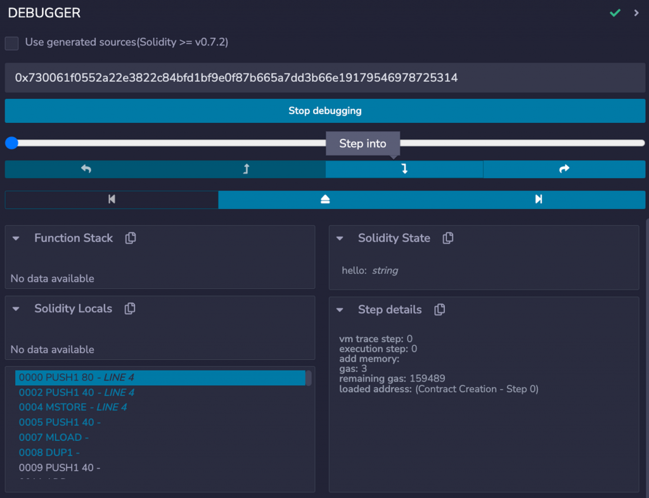The image size is (649, 498).
Task: Click the hello: string state variable
Action: (369, 271)
